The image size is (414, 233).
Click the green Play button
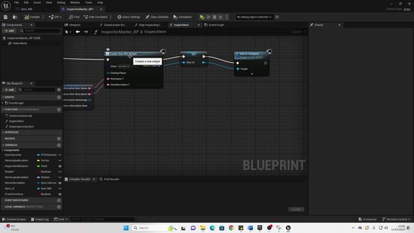point(202,17)
